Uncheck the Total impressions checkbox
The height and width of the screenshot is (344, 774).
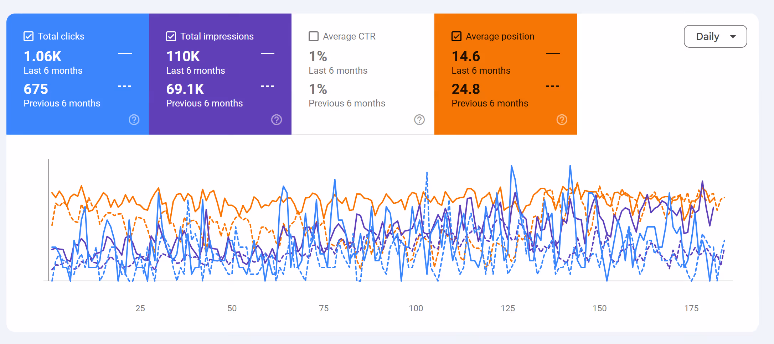[171, 36]
